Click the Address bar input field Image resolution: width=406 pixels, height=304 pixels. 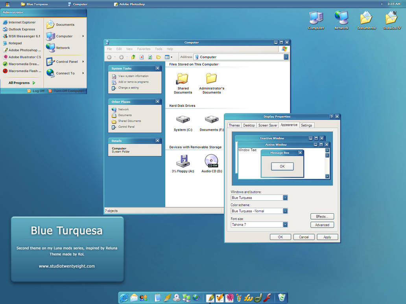(238, 57)
